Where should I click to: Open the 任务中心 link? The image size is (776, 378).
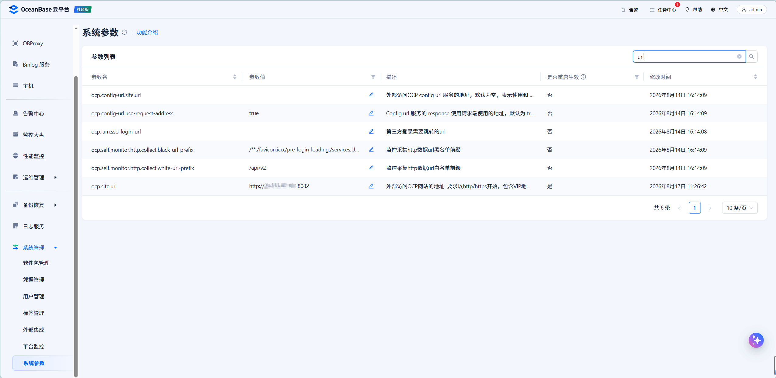pos(667,10)
